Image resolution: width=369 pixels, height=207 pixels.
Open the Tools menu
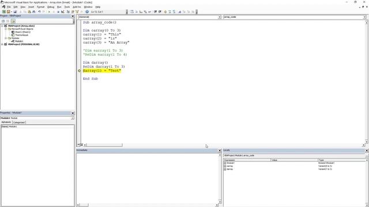(67, 7)
